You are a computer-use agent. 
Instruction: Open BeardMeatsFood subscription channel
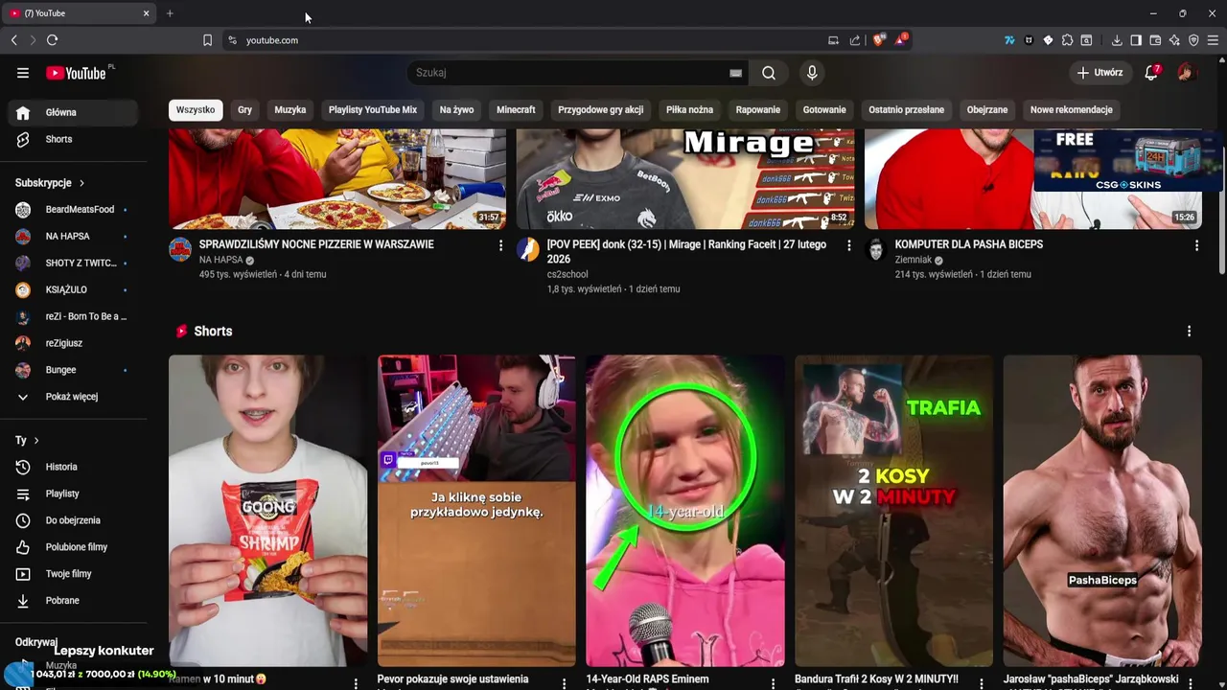[74, 210]
